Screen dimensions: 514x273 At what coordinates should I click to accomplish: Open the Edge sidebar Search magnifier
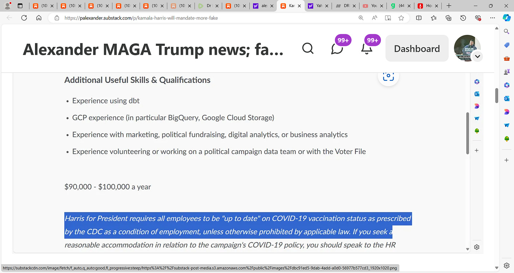click(x=507, y=32)
